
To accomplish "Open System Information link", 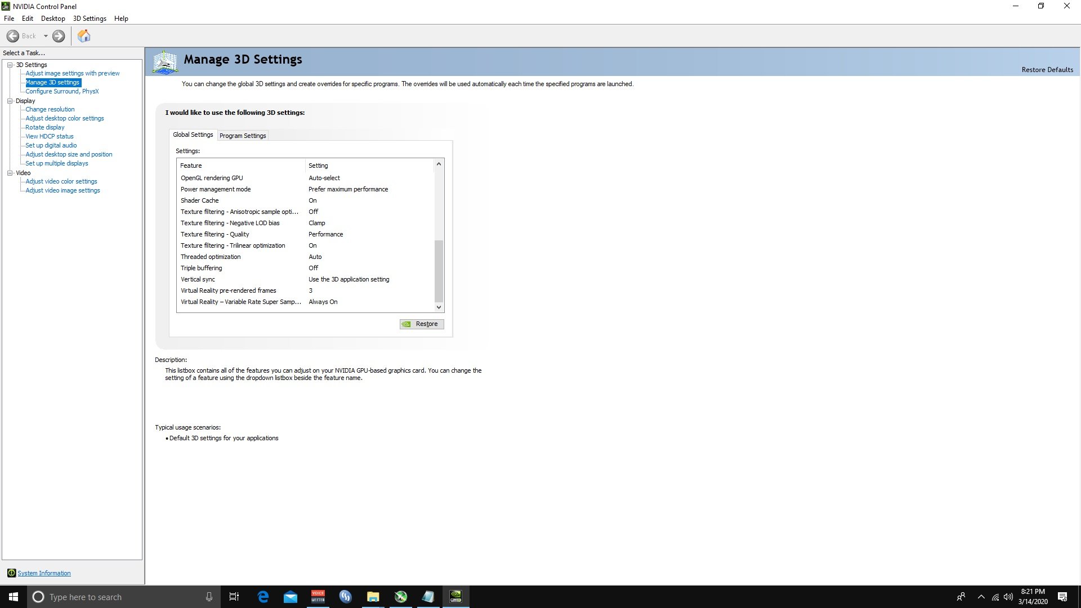I will (44, 573).
